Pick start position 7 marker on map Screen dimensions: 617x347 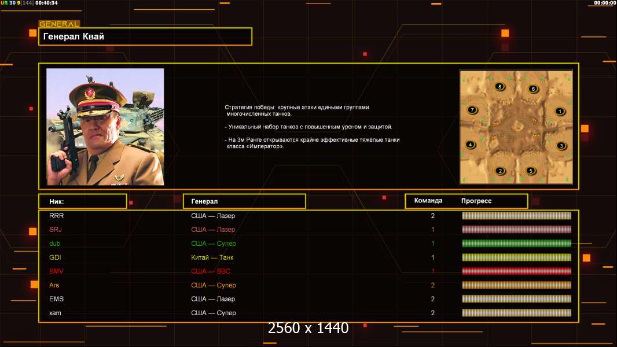coord(472,110)
